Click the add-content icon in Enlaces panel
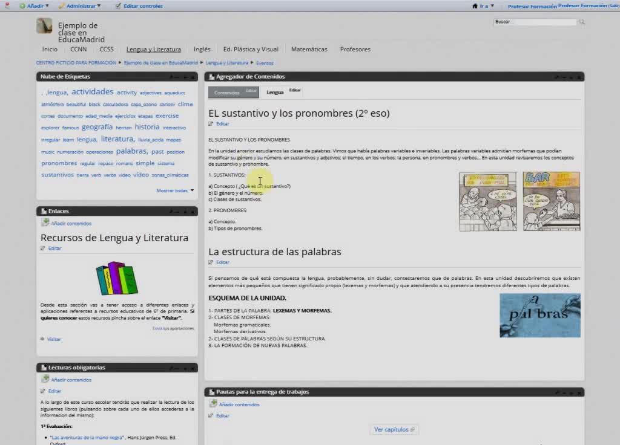 tap(45, 223)
